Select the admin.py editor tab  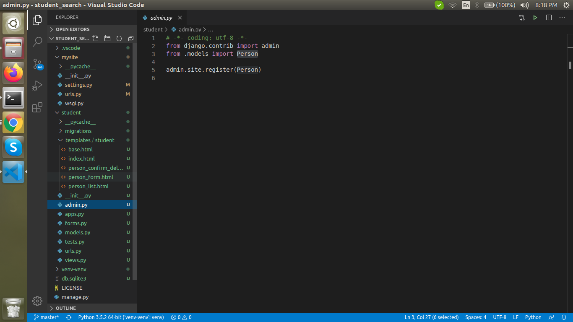tap(161, 18)
